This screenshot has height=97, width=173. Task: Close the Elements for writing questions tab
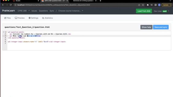pyautogui.click(x=96, y=1)
